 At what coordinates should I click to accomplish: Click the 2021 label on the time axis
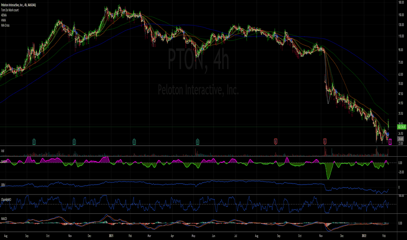pyautogui.click(x=111, y=236)
